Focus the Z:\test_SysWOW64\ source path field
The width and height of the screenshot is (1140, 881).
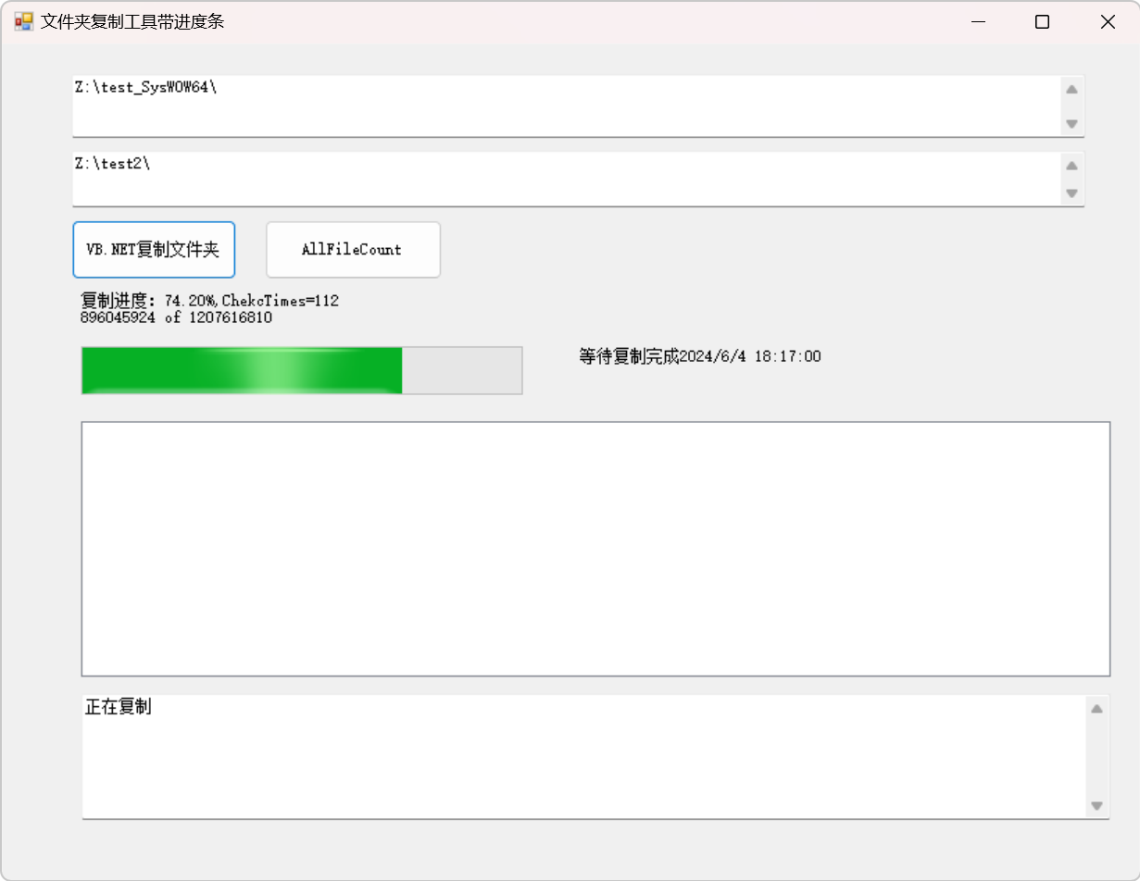[x=565, y=105]
